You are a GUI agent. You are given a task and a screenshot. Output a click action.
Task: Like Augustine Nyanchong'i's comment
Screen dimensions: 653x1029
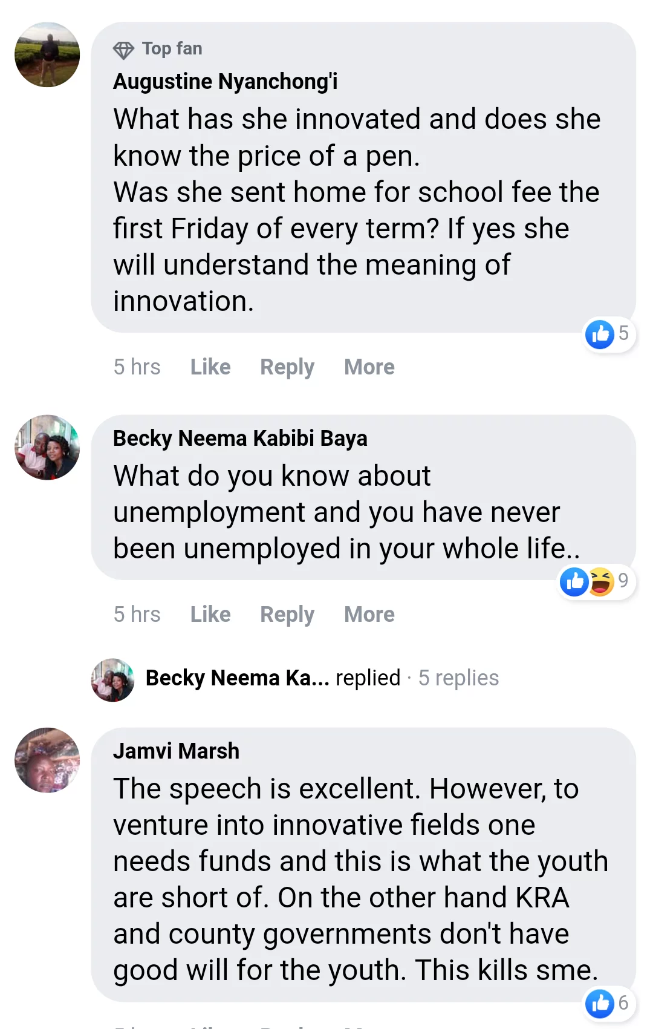tap(210, 367)
